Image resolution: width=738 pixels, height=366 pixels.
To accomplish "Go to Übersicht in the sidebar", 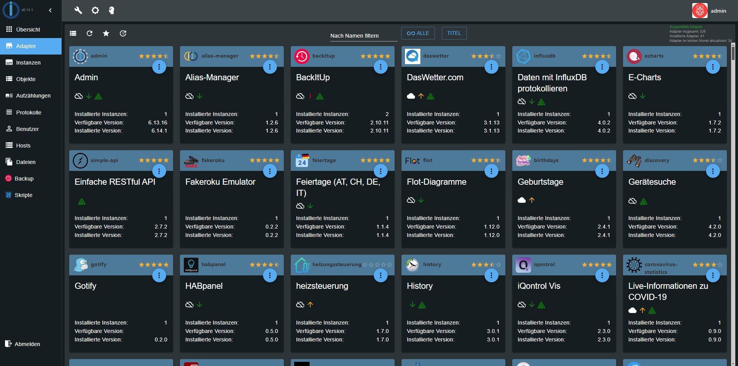I will 31,30.
